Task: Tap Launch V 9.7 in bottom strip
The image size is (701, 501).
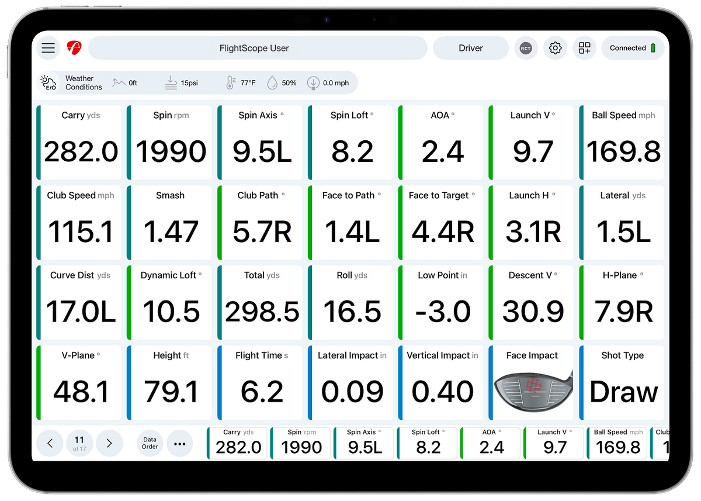Action: [x=553, y=443]
